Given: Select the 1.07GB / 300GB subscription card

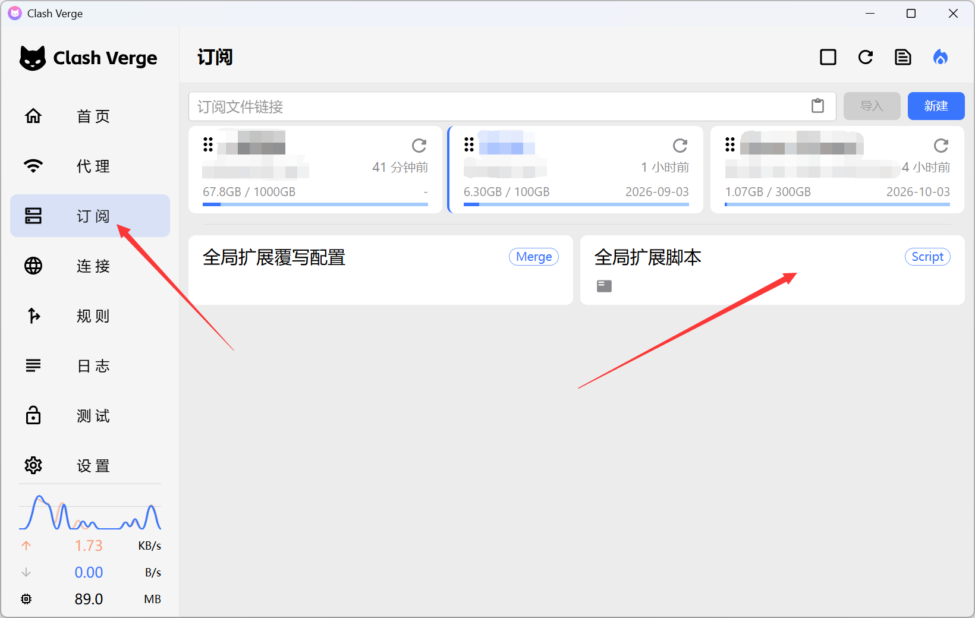Looking at the screenshot, I should (x=837, y=169).
